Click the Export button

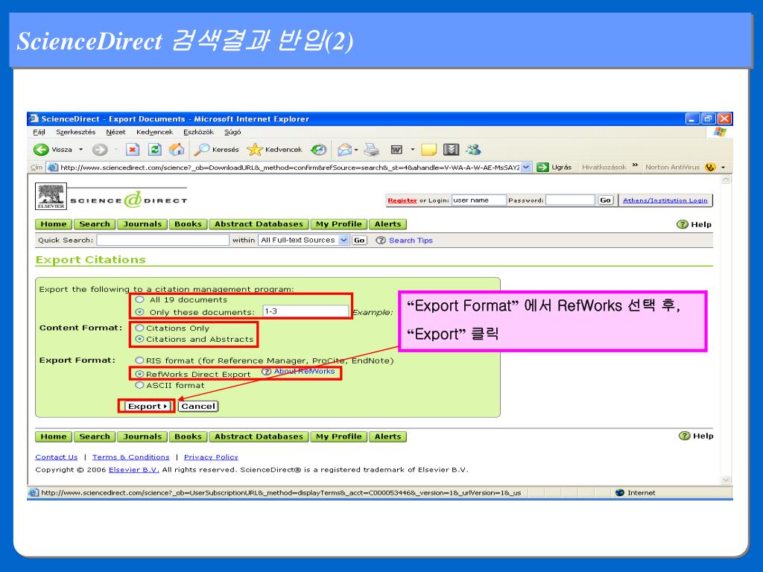tap(148, 406)
